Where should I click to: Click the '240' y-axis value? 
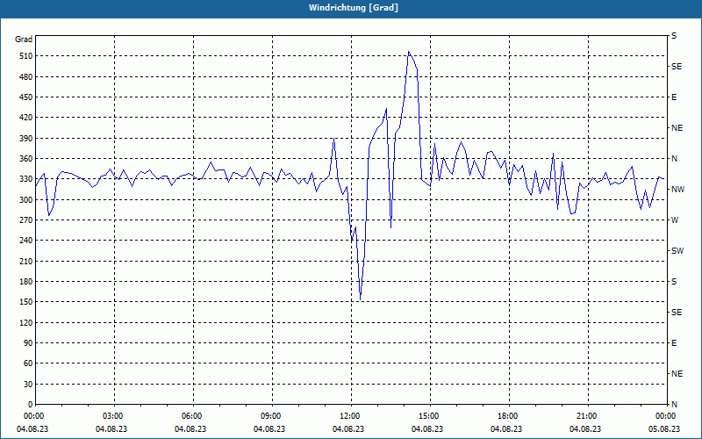tap(26, 240)
